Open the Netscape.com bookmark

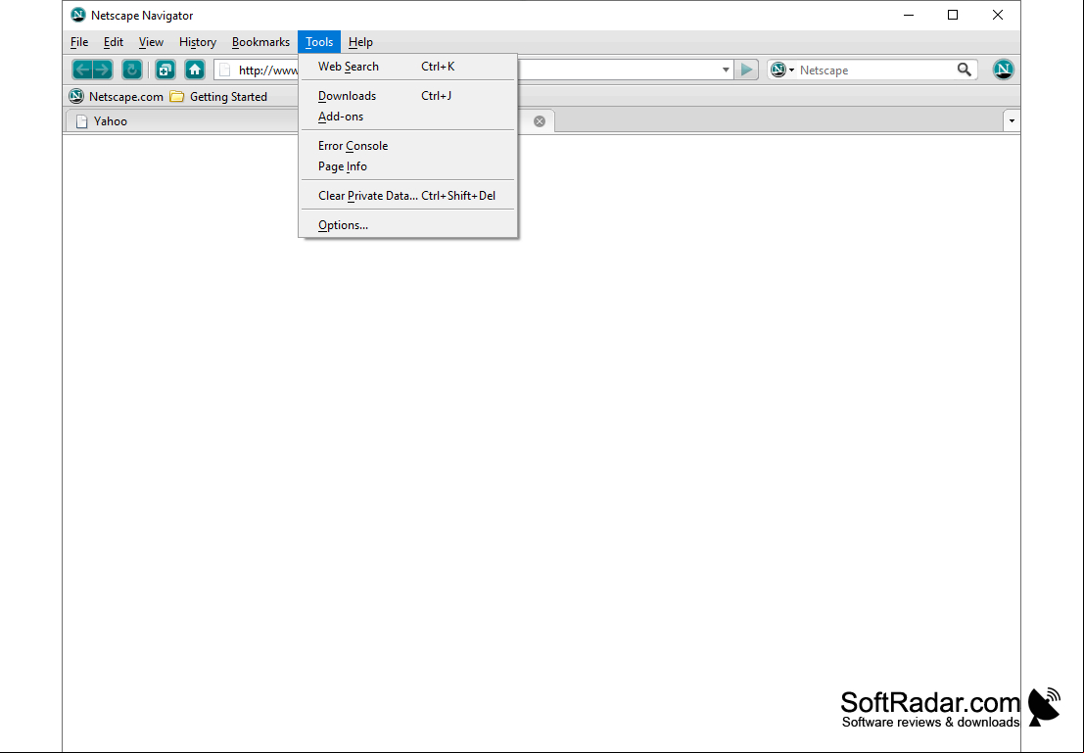[x=117, y=97]
